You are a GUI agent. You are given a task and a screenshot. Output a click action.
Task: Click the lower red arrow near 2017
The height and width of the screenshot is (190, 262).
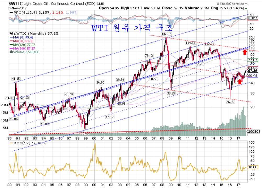click(x=240, y=81)
